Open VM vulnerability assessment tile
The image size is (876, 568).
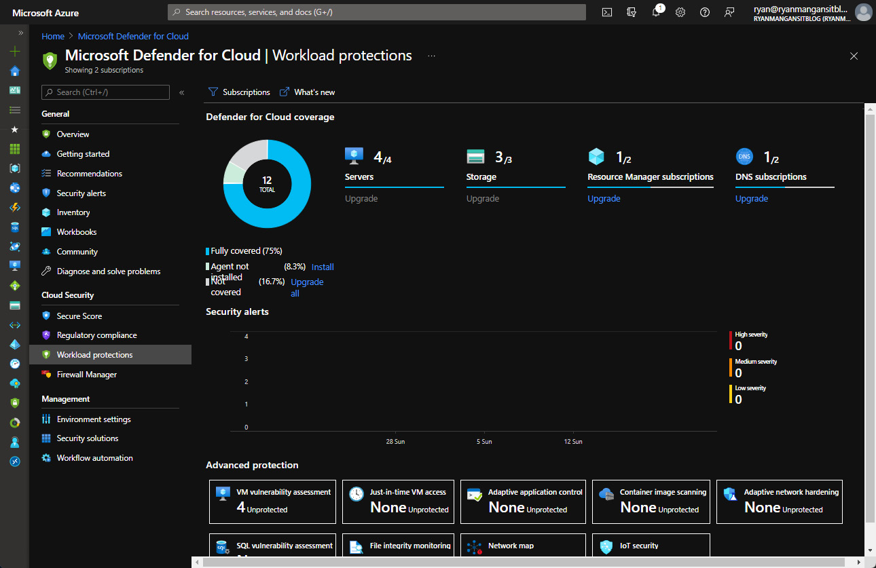272,501
